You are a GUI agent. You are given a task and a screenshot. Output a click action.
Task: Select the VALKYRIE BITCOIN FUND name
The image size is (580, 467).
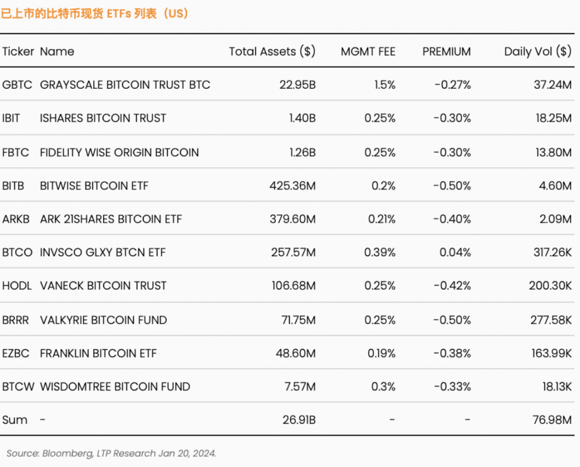click(x=103, y=320)
